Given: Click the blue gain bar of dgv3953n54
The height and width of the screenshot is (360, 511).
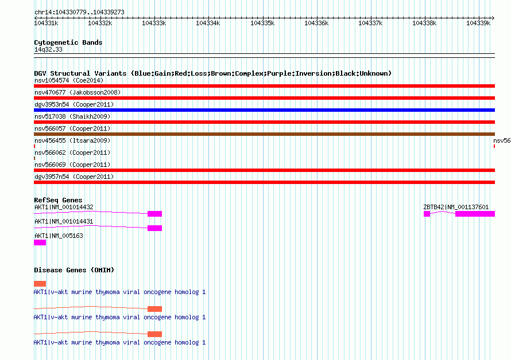Looking at the screenshot, I should click(x=264, y=110).
